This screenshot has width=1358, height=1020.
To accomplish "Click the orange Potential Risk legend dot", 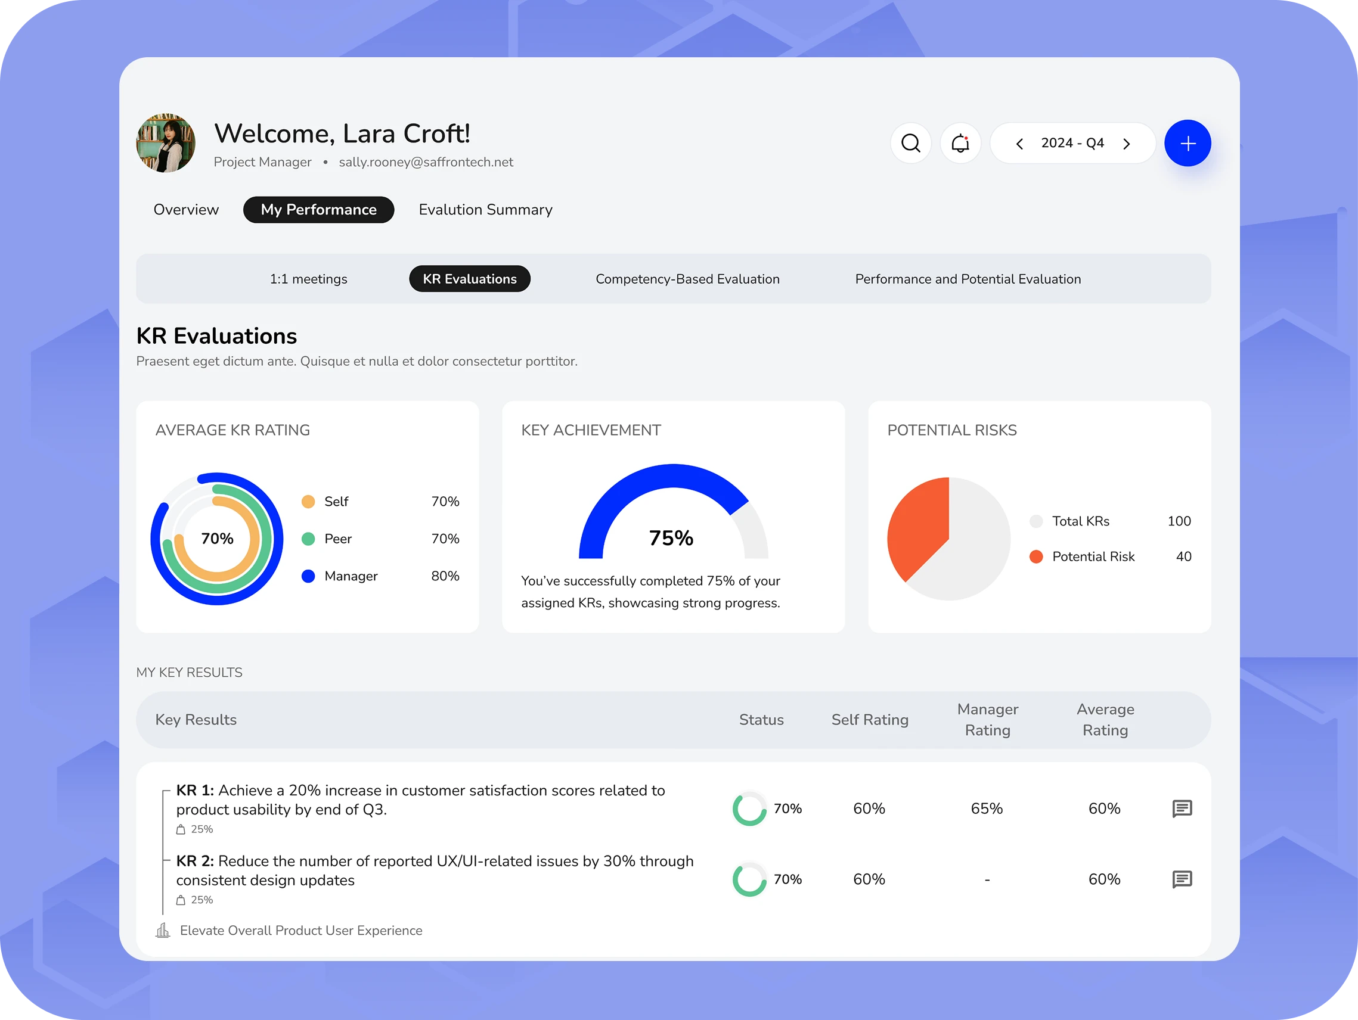I will 1035,556.
